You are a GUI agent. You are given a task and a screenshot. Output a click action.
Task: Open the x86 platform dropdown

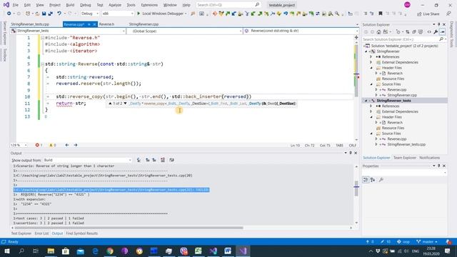tap(118, 14)
